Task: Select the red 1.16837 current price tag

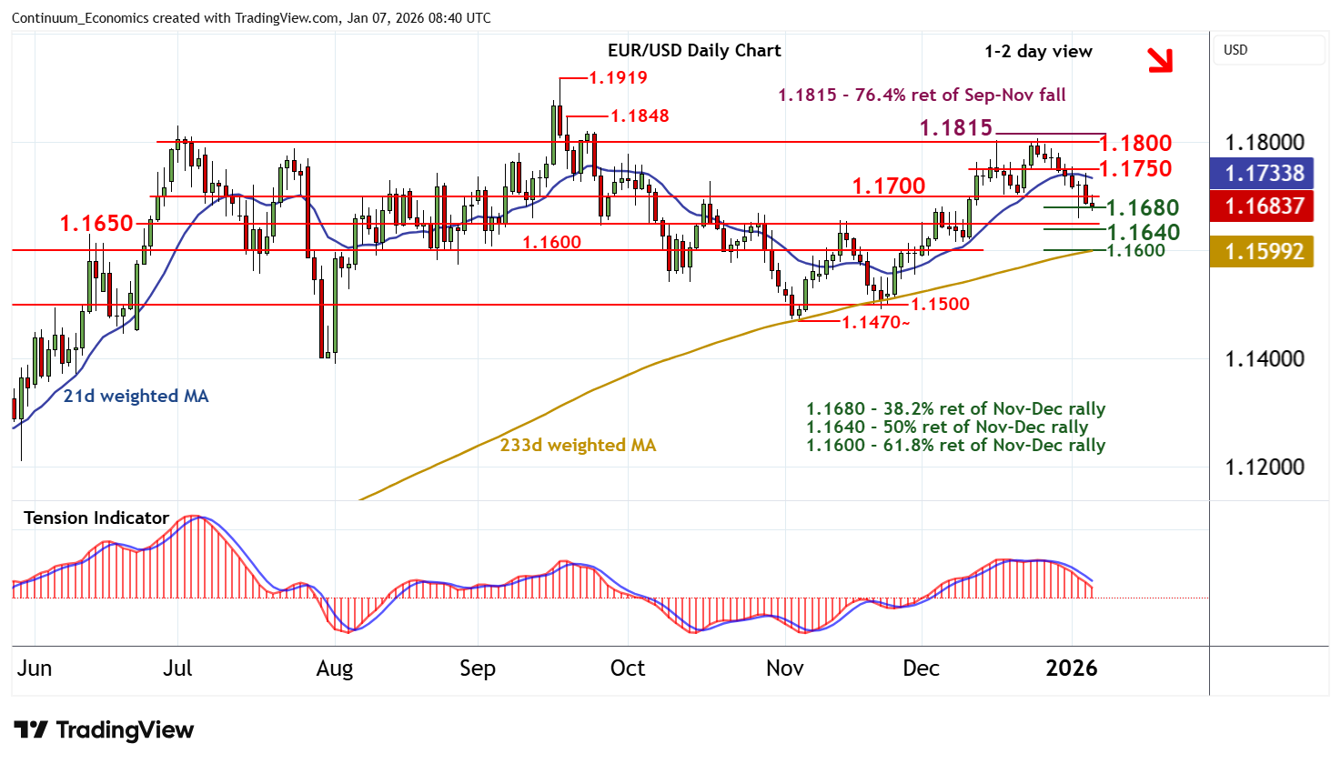Action: coord(1264,206)
